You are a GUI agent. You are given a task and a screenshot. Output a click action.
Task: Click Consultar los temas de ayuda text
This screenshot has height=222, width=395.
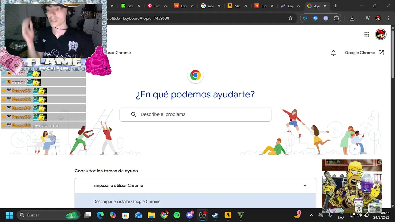tap(106, 171)
